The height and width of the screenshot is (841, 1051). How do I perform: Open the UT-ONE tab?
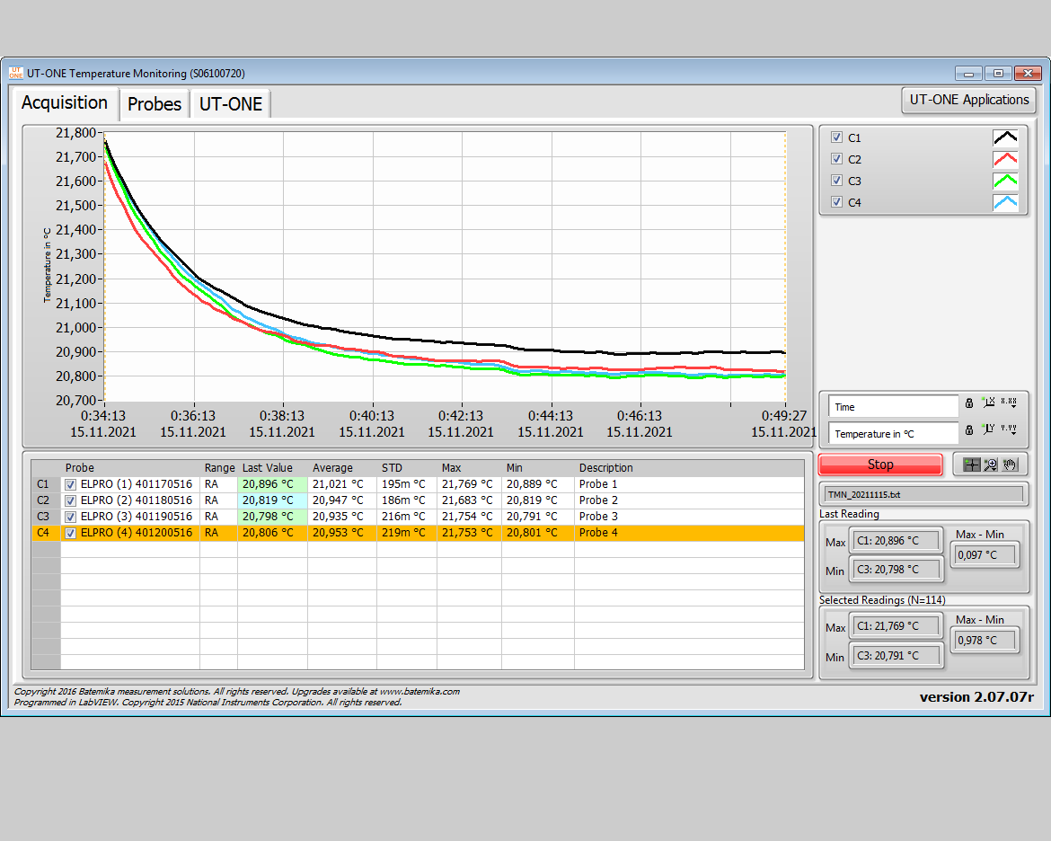point(230,104)
